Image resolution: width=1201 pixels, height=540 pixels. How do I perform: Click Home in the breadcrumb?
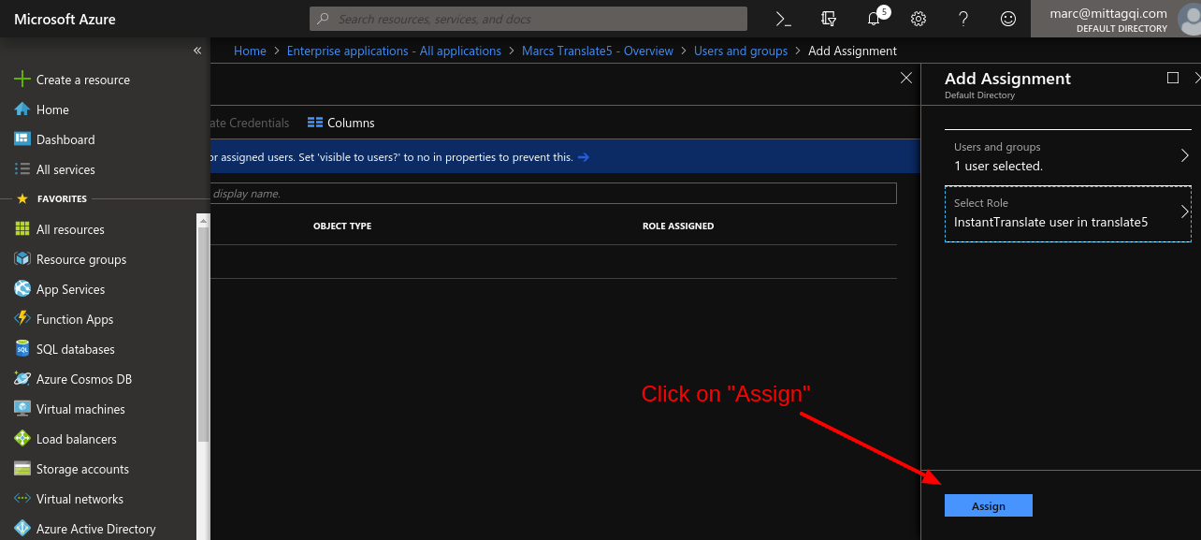250,51
